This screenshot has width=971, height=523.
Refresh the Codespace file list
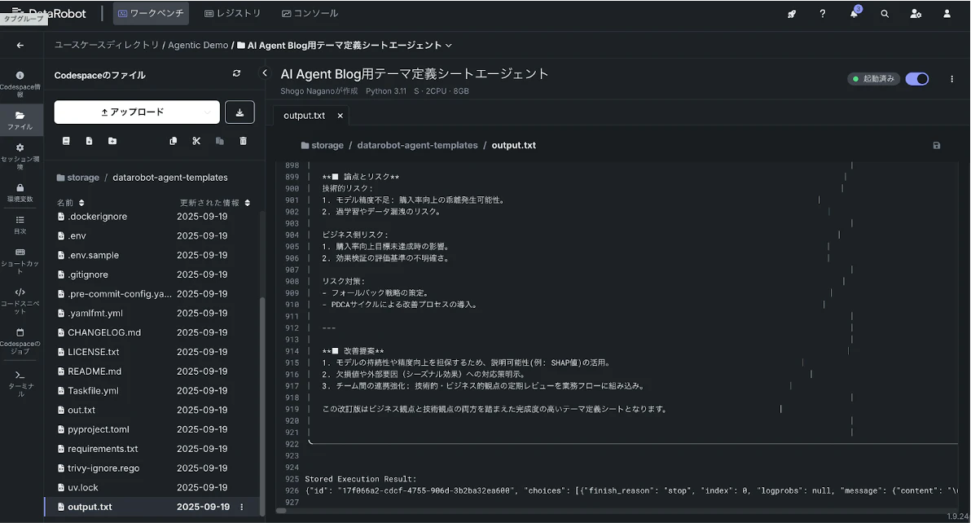click(x=236, y=73)
